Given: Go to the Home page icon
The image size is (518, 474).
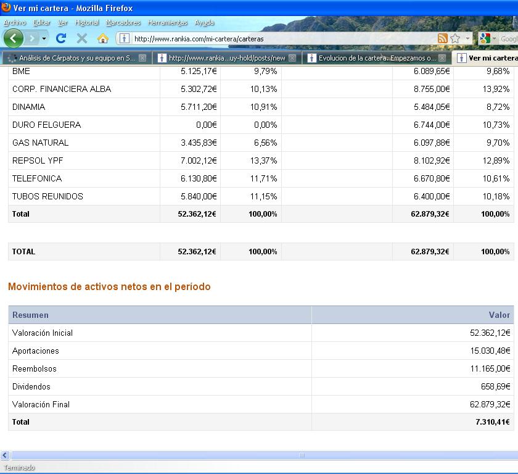Looking at the screenshot, I should click(x=103, y=38).
